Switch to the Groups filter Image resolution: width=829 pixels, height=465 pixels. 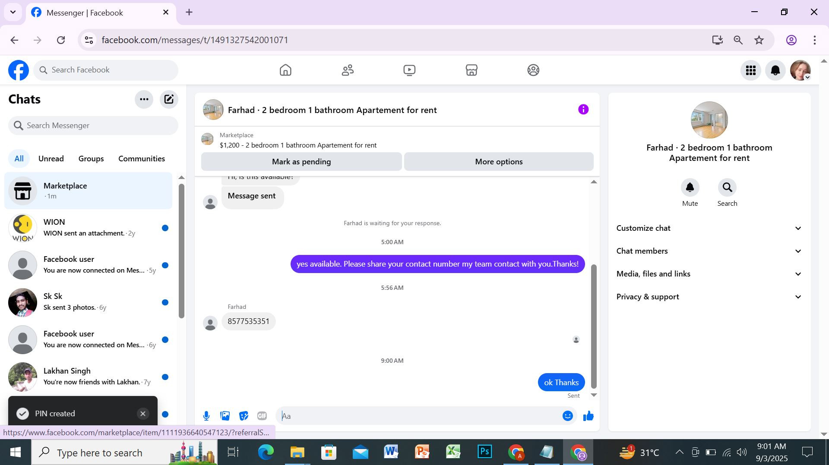pyautogui.click(x=91, y=159)
